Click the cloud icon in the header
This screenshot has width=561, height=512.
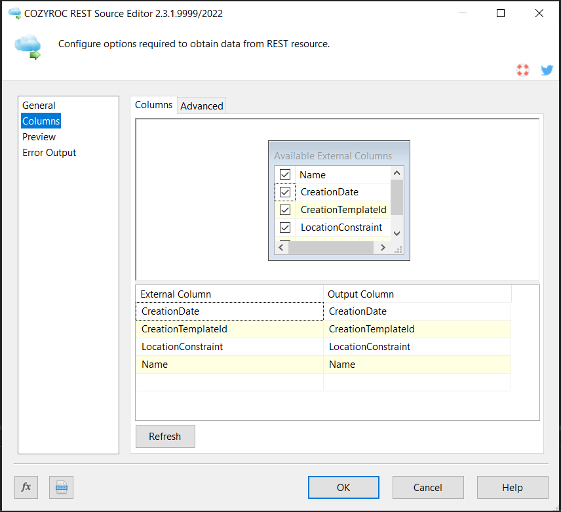(28, 46)
